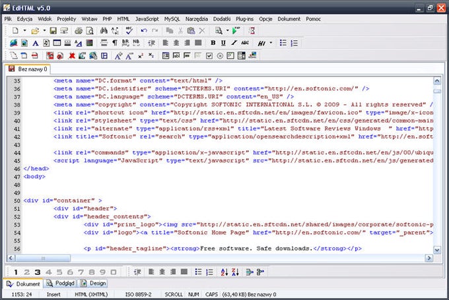Image resolution: width=449 pixels, height=300 pixels.
Task: Click the vertical scrollbar thumb
Action: (x=437, y=91)
